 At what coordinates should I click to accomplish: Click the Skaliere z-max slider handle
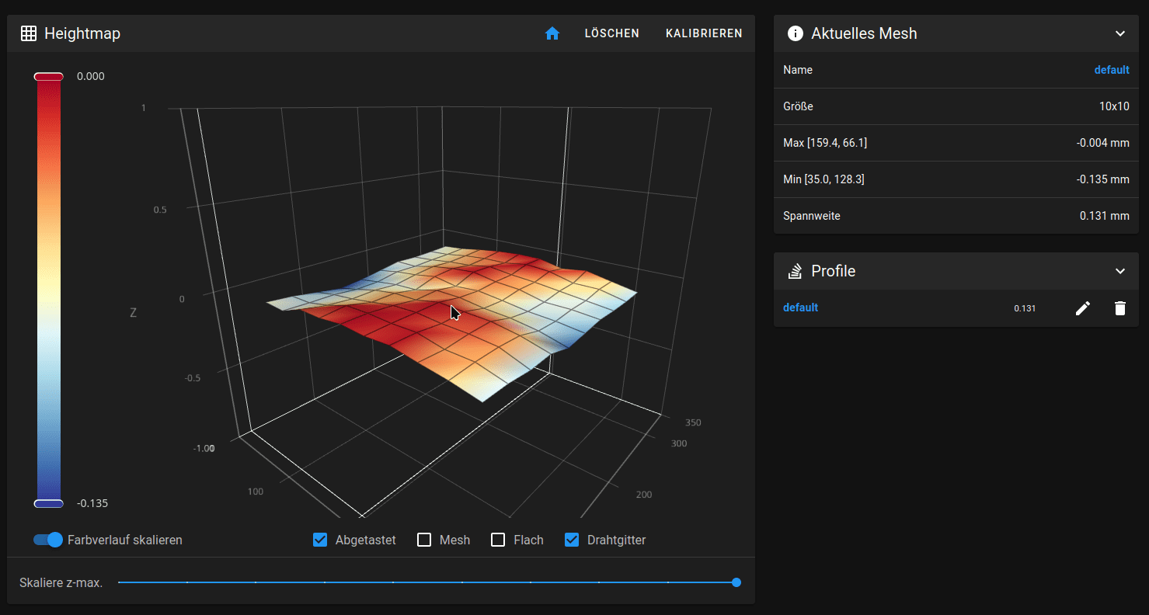tap(736, 582)
